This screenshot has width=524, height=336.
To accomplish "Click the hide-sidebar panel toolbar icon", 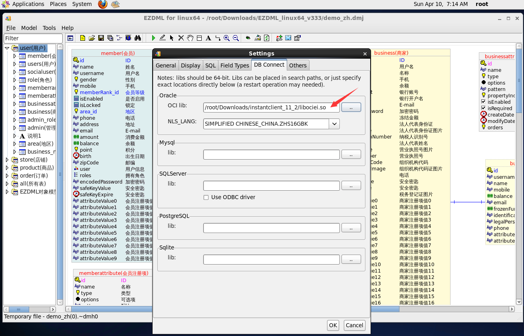I will pos(70,38).
